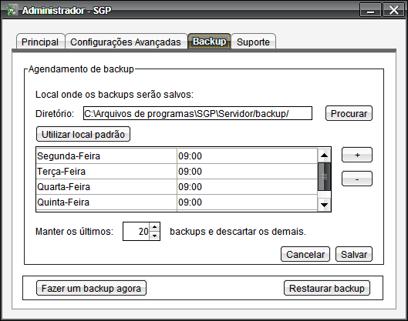Click Utilizar local padrão button
Viewport: 408px width, 321px height.
coord(83,134)
